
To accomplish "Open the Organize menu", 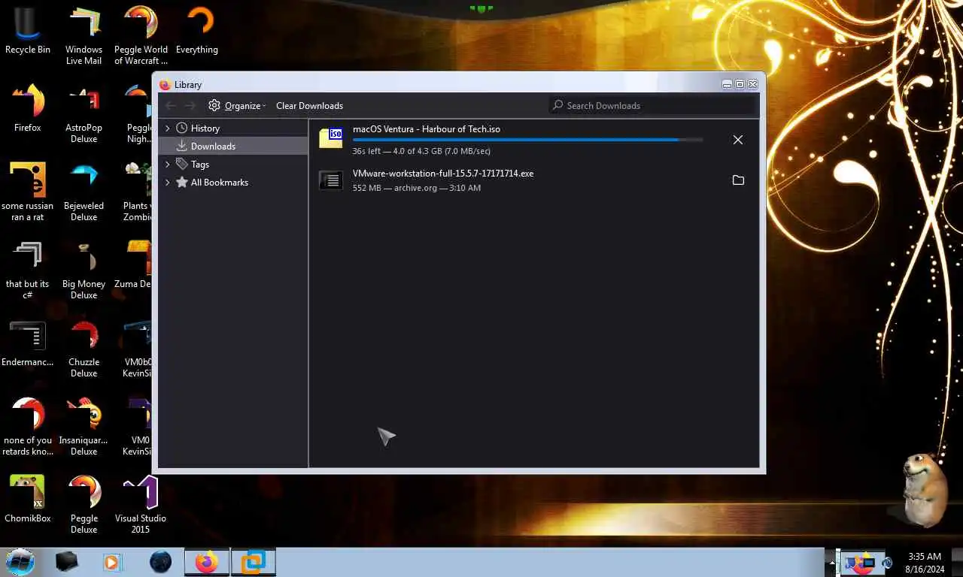I will point(237,106).
